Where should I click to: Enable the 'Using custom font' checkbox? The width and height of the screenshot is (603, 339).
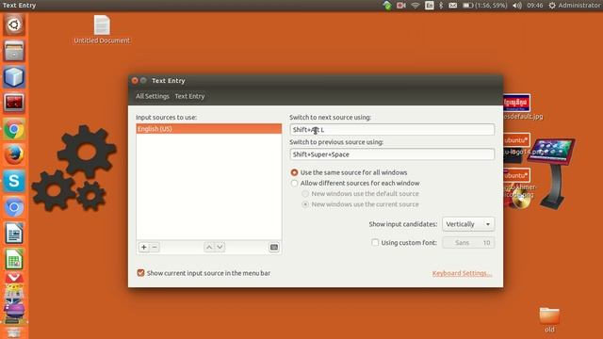point(375,243)
